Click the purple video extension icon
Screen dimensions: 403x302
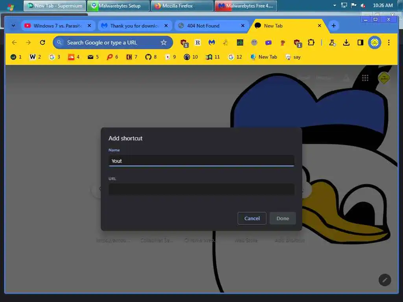click(x=268, y=42)
